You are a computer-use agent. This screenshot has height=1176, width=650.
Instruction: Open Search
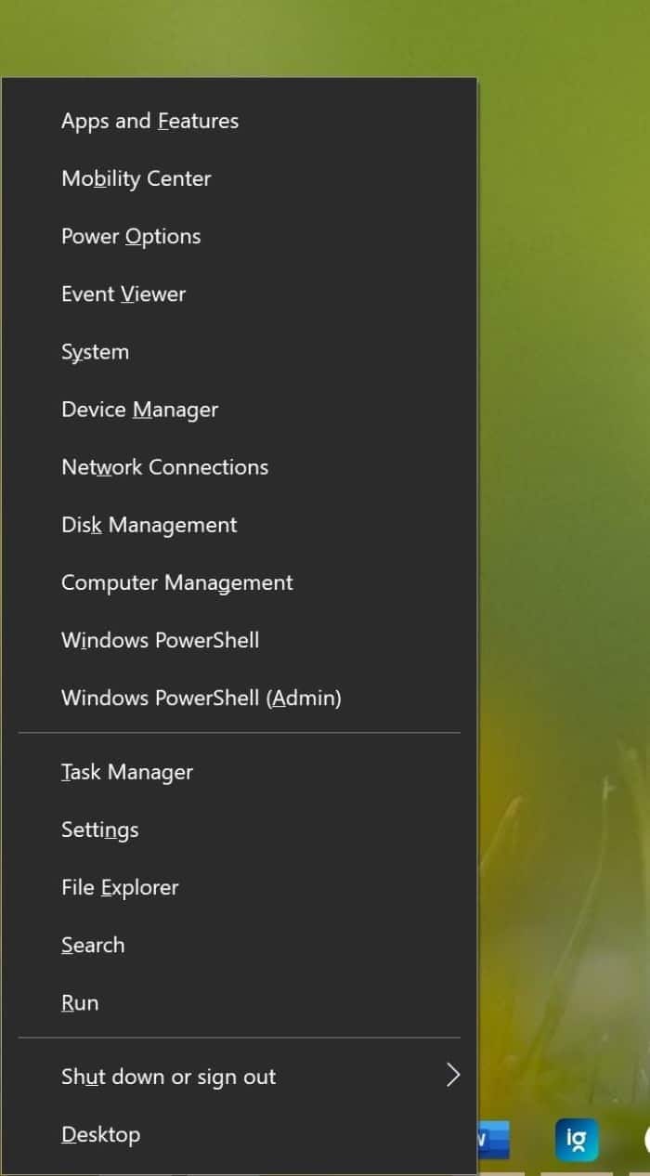[93, 945]
